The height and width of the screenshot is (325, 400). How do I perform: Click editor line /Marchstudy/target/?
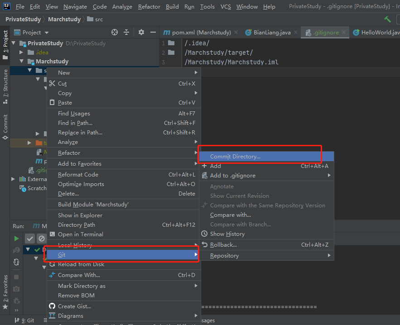tap(219, 53)
